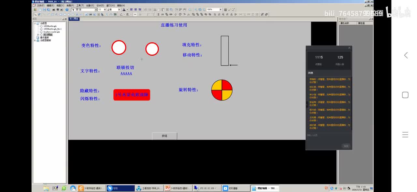The height and width of the screenshot is (192, 417).
Task: Tap the phone menu three-lines button
Action: [405, 135]
